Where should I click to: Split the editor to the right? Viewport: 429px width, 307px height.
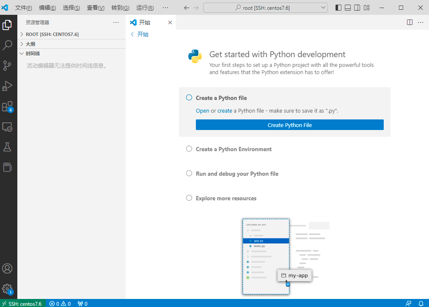coord(410,22)
